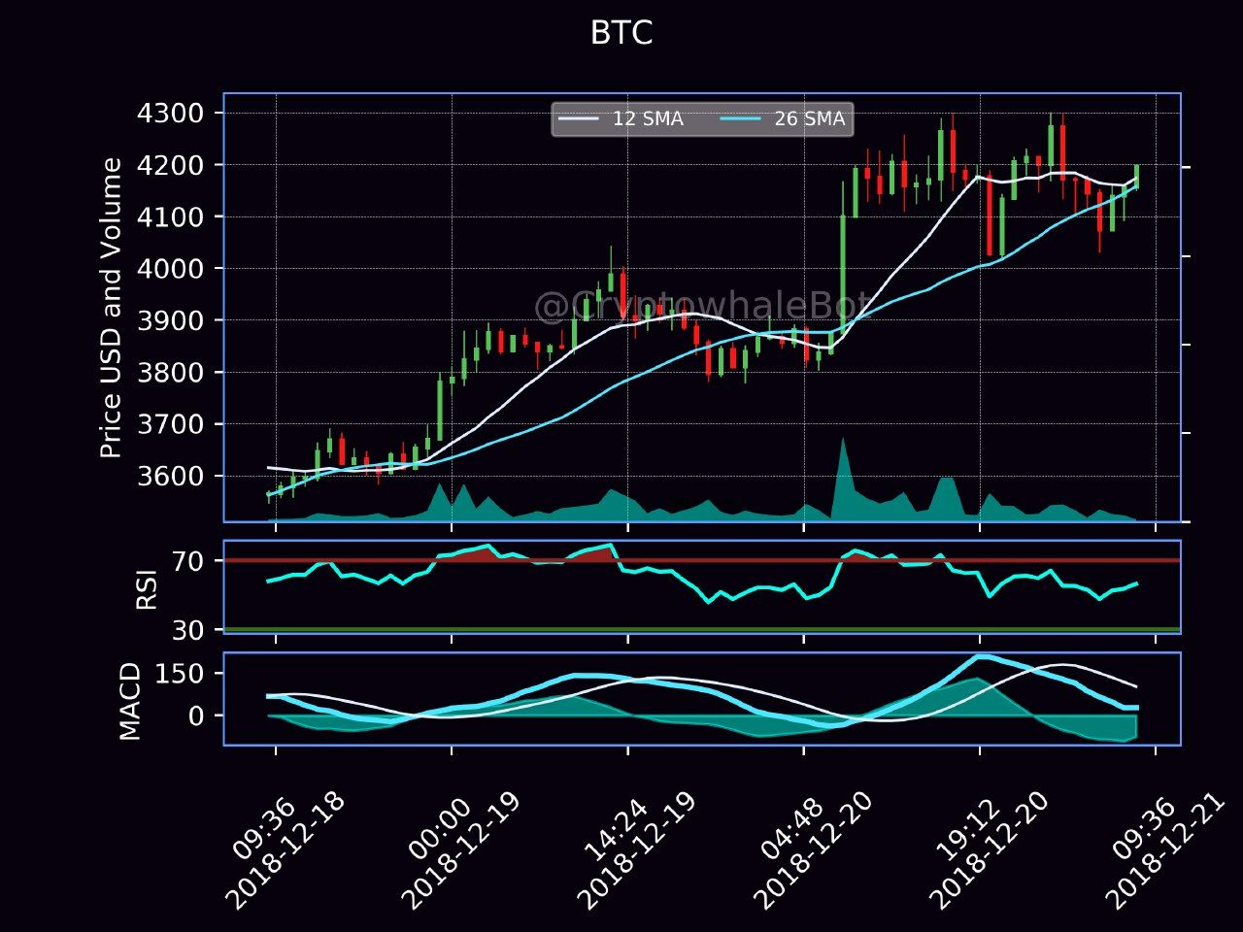Click the 3600 price axis label
Image resolution: width=1243 pixels, height=932 pixels.
point(173,477)
